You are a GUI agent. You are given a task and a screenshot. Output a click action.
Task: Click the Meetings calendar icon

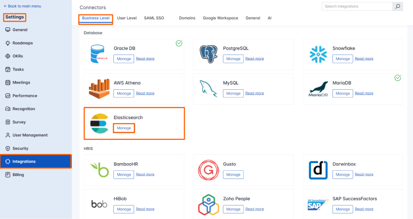(8, 82)
